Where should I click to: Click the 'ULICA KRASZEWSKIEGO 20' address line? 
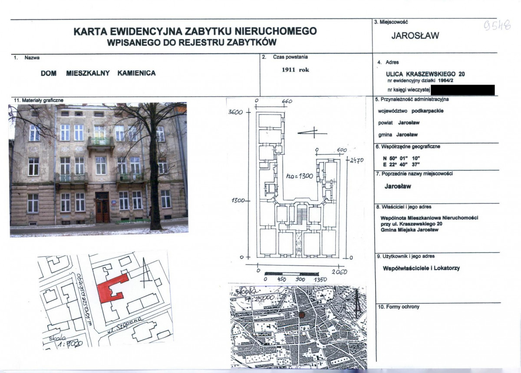click(x=425, y=74)
